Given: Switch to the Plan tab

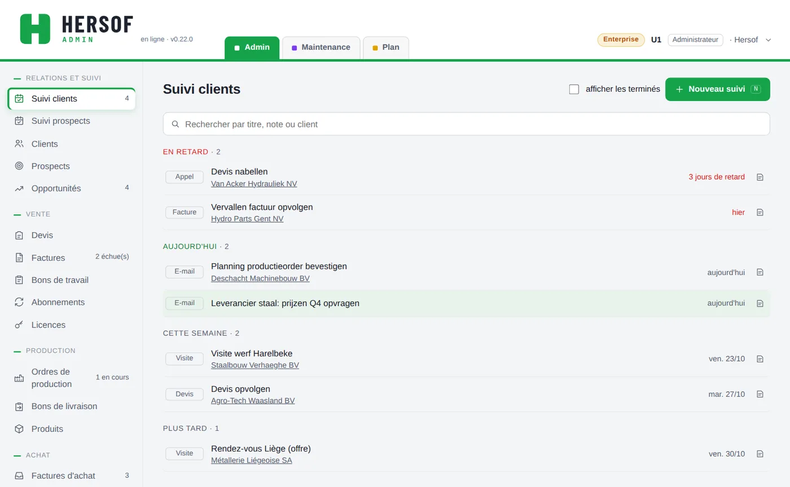Looking at the screenshot, I should pyautogui.click(x=386, y=47).
